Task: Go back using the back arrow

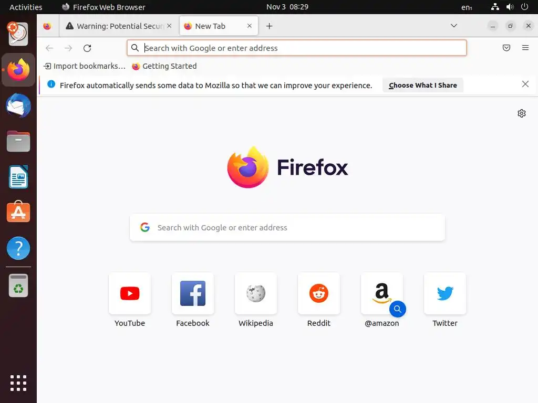Action: pyautogui.click(x=49, y=48)
